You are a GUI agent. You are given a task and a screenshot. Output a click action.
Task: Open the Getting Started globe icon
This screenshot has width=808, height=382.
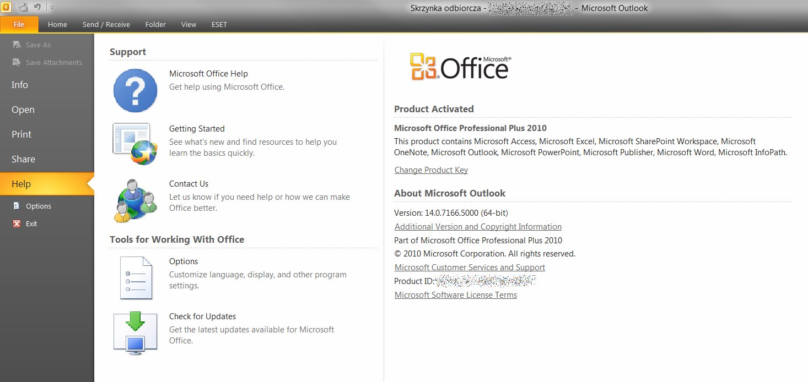(x=135, y=144)
